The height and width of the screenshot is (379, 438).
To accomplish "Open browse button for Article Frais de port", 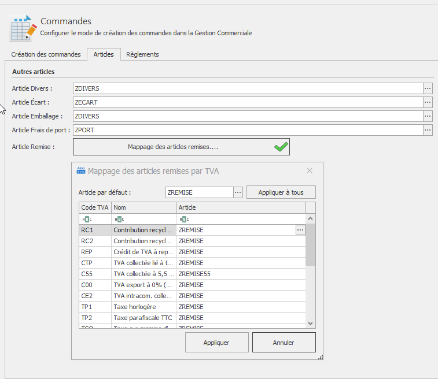I will tap(428, 130).
